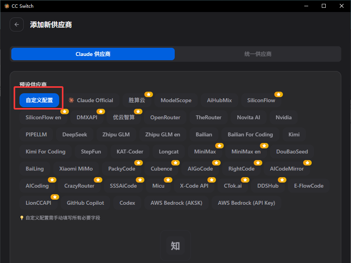Click the 自定义配置需手动填写所有必要字段 hint text
351x263 pixels.
pos(63,218)
